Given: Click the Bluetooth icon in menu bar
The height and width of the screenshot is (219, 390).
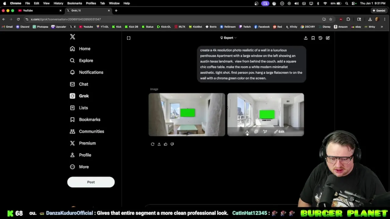Looking at the screenshot, I should pos(318,3).
